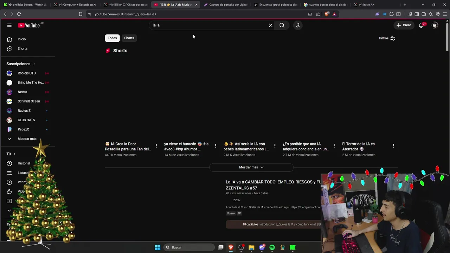Reload the page in the browser
Image resolution: width=450 pixels, height=253 pixels.
[x=19, y=14]
